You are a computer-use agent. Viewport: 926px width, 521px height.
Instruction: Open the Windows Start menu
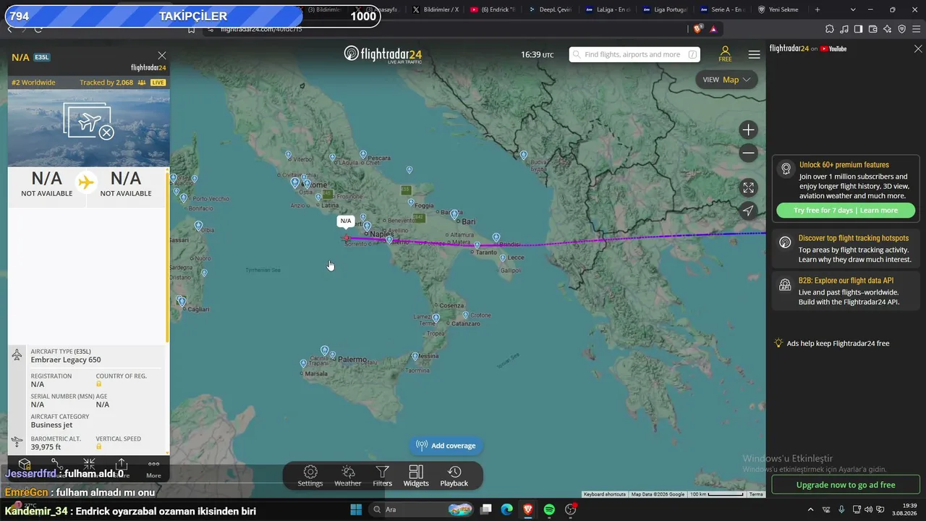point(356,509)
